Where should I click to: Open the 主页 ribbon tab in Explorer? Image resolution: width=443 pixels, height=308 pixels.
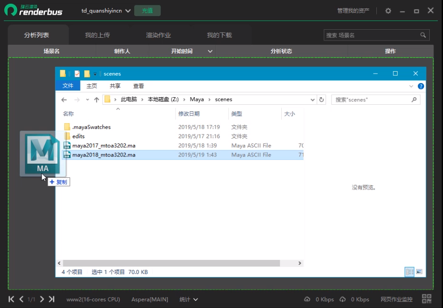92,86
